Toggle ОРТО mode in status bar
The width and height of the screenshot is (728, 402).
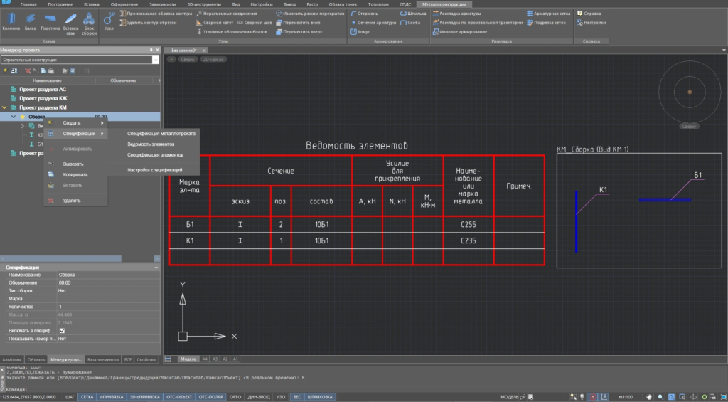[x=236, y=396]
